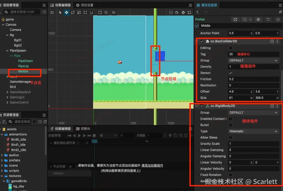Viewport: 283px width, 191px height.
Task: Switch the pivot/center gizmo mode
Action: click(x=100, y=12)
